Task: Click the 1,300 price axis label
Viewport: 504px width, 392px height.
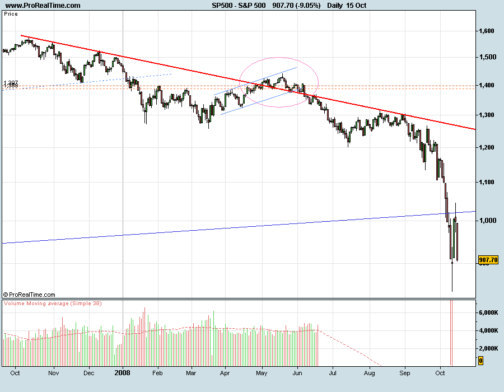Action: pyautogui.click(x=486, y=115)
